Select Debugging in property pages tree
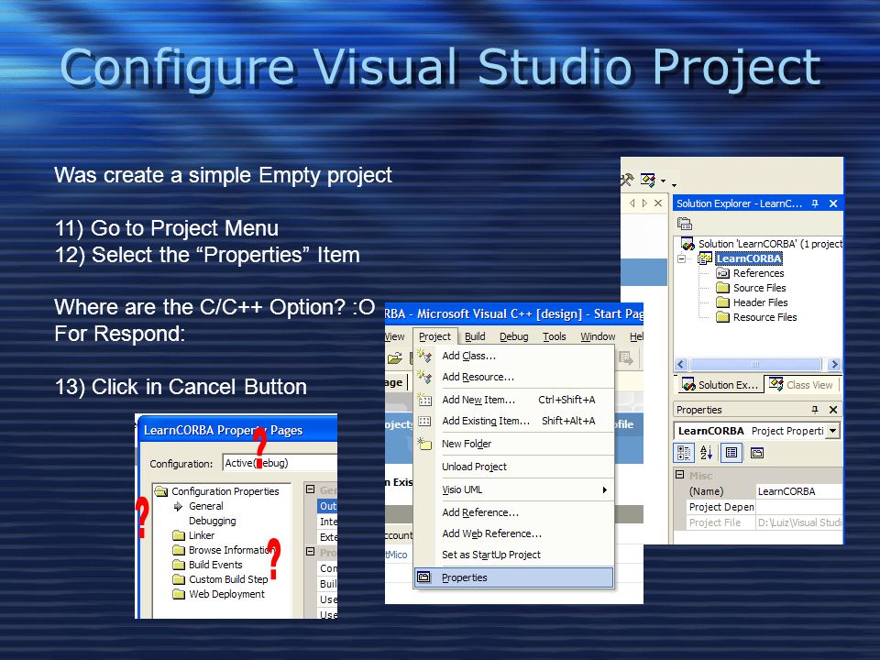 212,521
